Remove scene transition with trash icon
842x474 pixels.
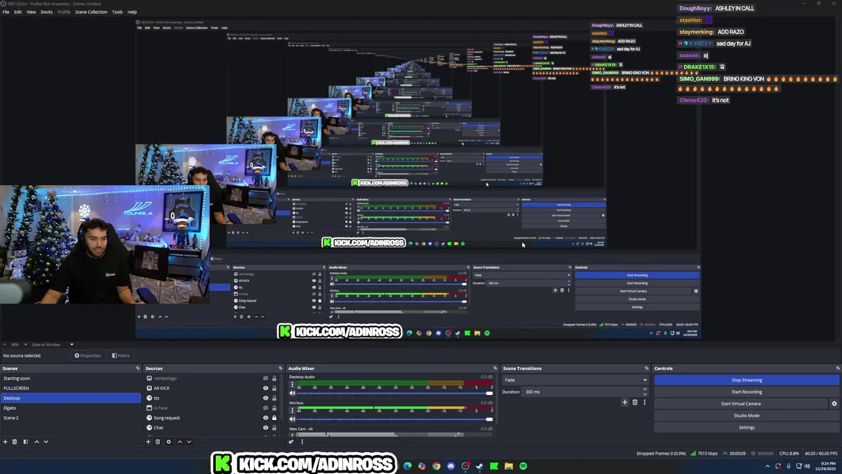635,402
